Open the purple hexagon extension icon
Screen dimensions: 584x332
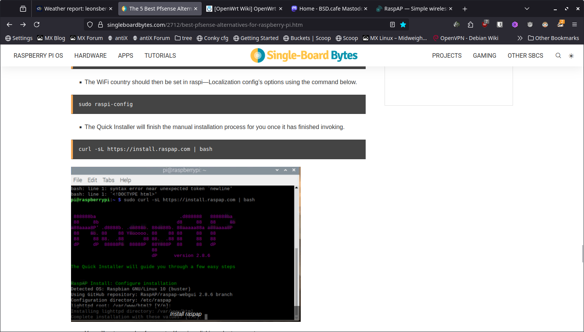515,25
